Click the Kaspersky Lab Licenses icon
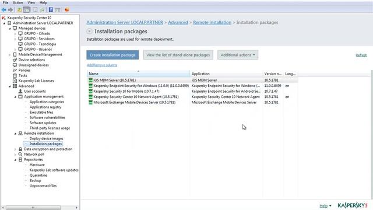373x210 pixels. click(15, 80)
